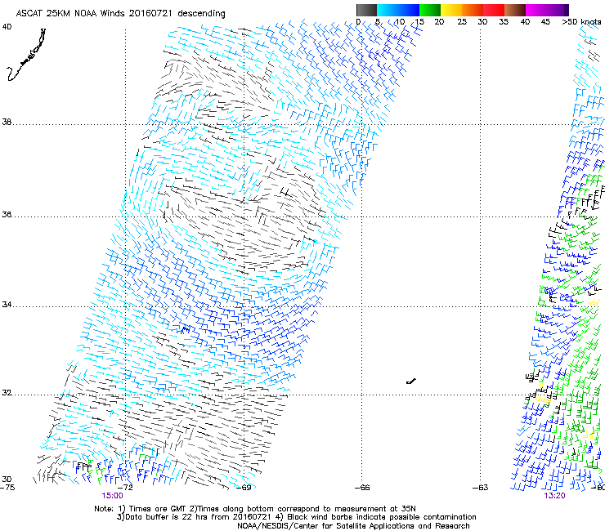Click longitude label -72
The width and height of the screenshot is (605, 531).
126,488
